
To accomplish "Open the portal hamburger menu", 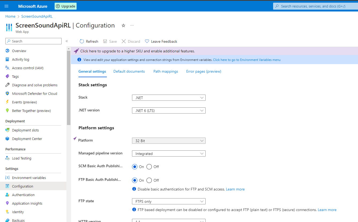I will click(x=6, y=6).
